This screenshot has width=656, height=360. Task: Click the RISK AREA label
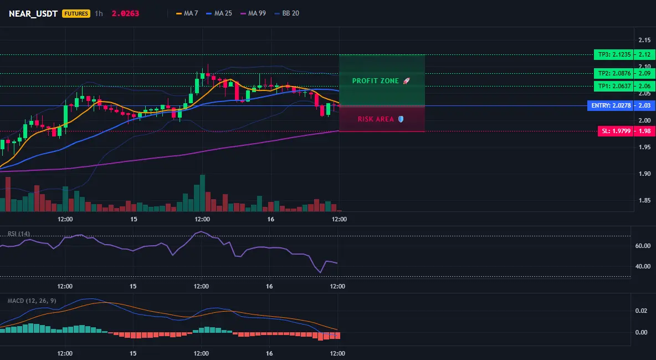click(x=376, y=119)
